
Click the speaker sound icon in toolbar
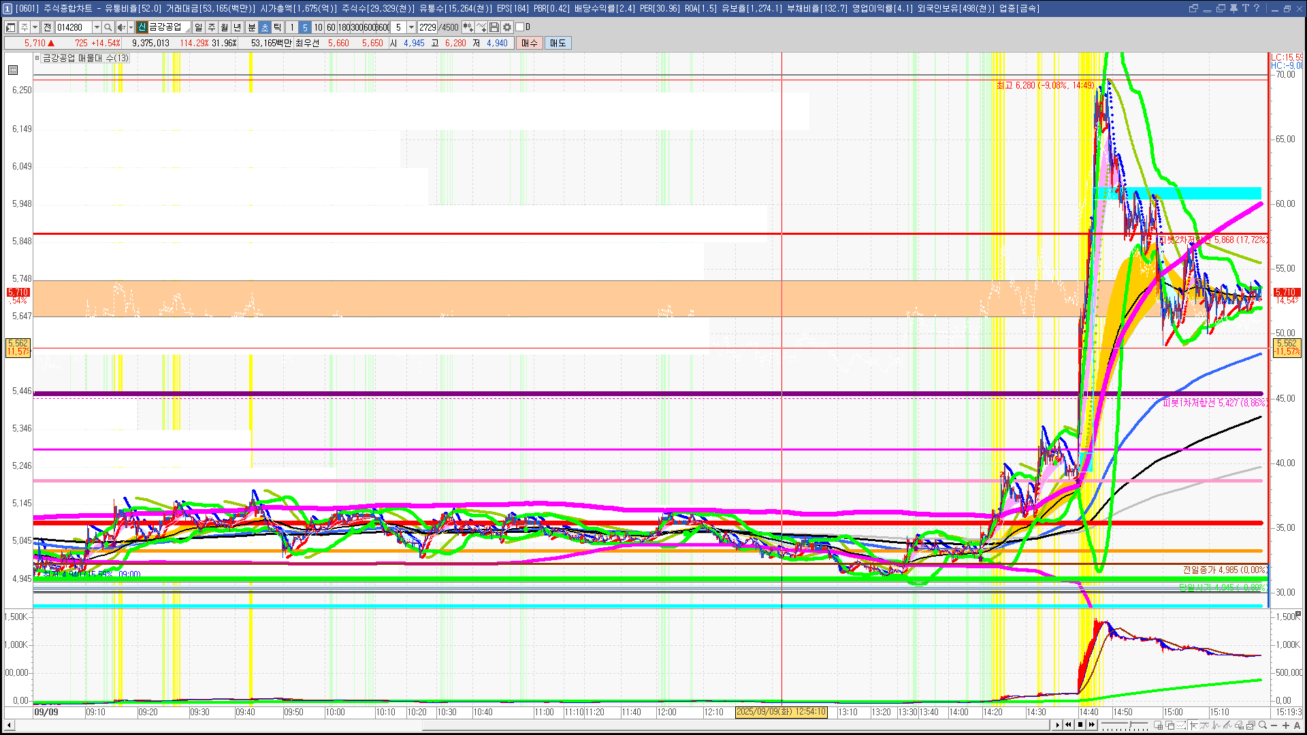(x=120, y=27)
